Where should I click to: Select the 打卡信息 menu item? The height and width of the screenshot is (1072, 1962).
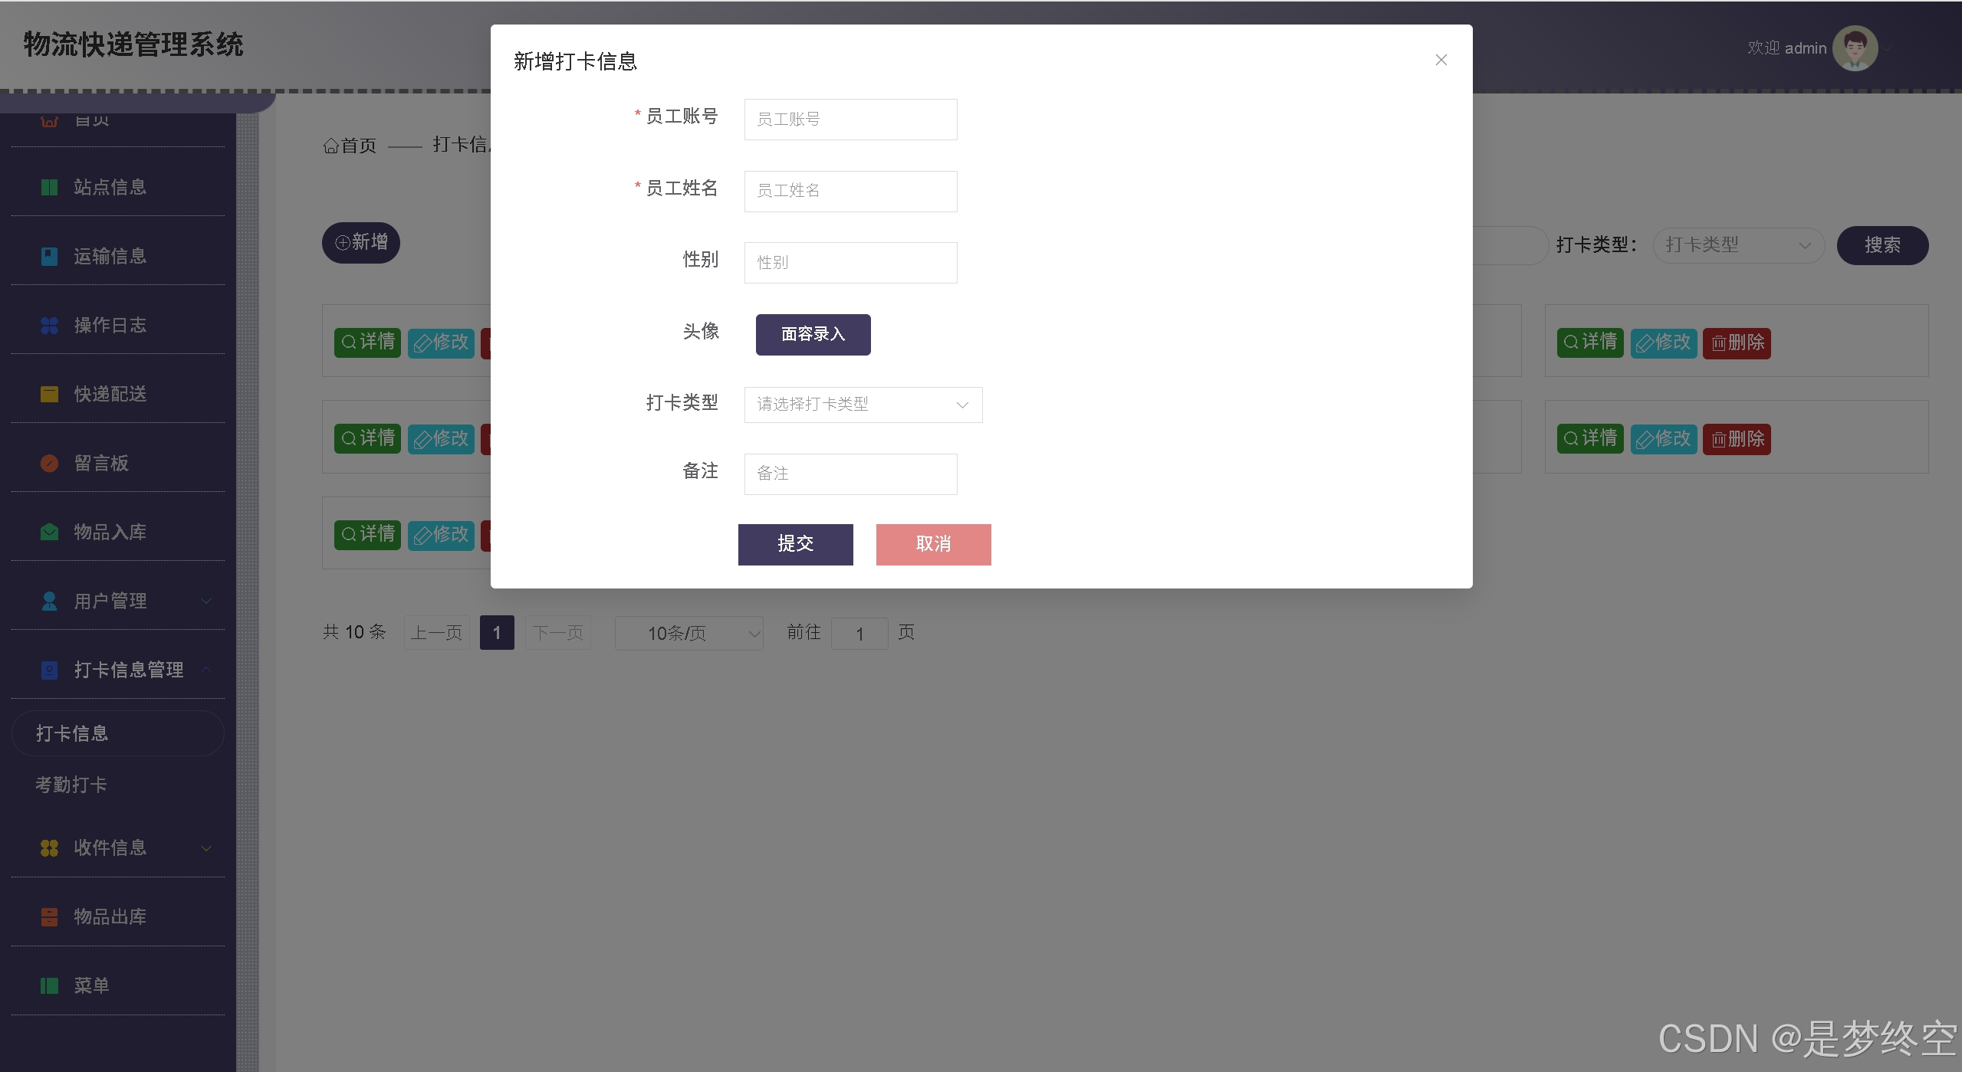[x=73, y=733]
